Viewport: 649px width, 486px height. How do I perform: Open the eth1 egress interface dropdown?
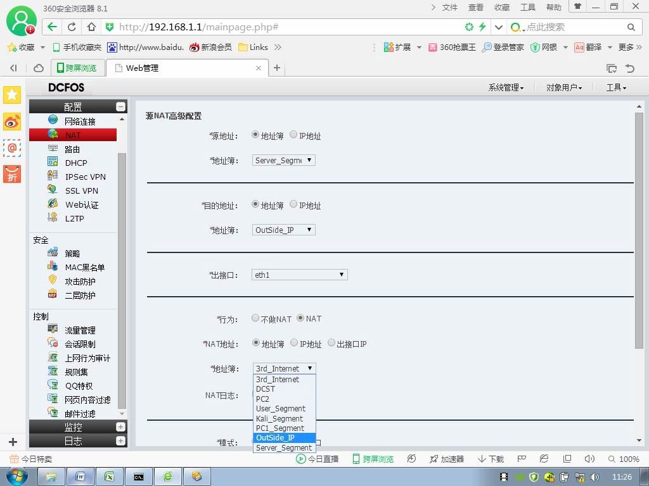click(300, 275)
